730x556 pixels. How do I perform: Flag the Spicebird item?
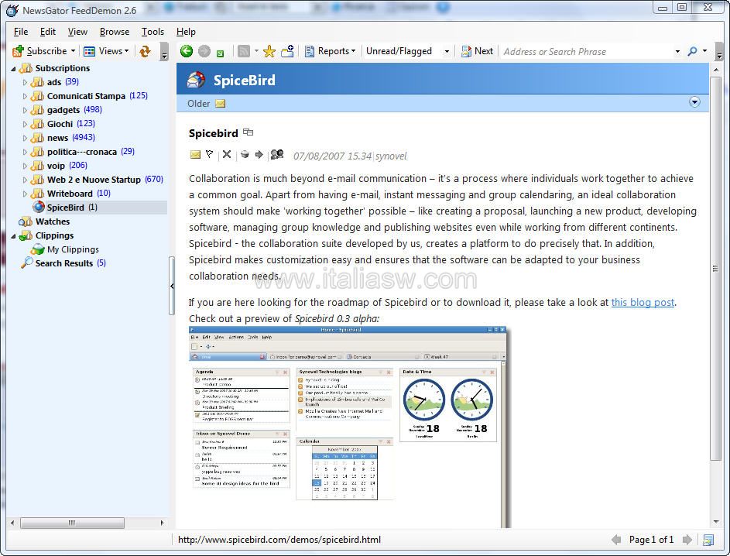pos(210,154)
